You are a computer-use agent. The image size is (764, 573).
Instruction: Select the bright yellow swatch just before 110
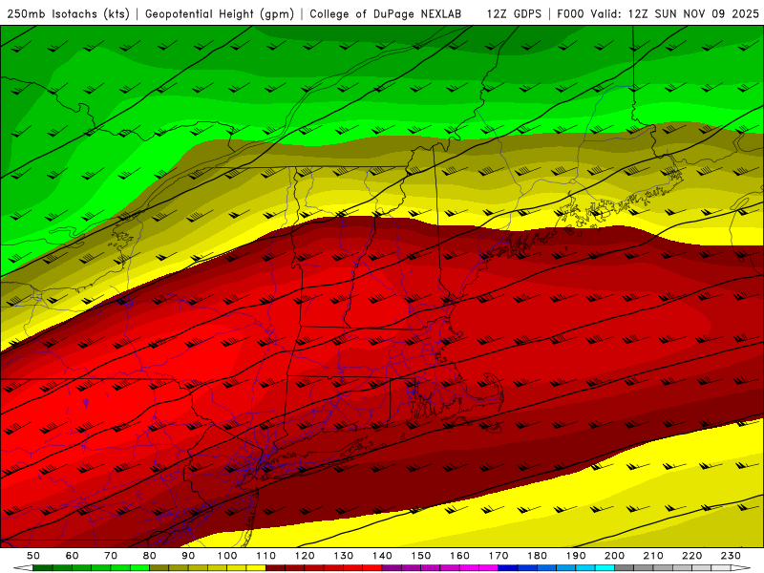tap(256, 567)
